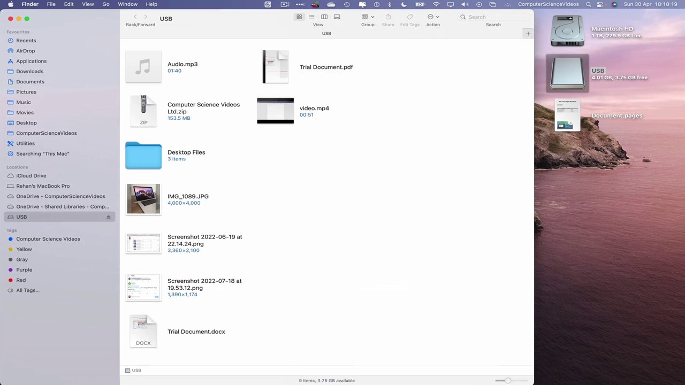
Task: Select the Trial Document.docx icon
Action: [143, 332]
